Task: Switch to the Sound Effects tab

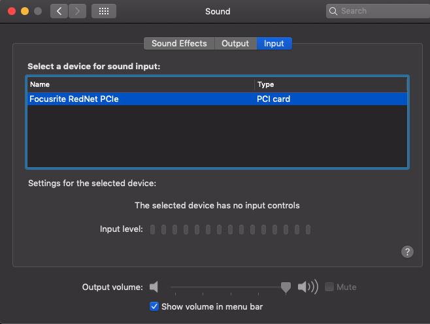Action: click(179, 44)
